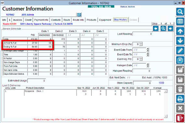This screenshot has width=185, height=123.
Task: Go to previous stop with left arrow
Action: click(156, 28)
